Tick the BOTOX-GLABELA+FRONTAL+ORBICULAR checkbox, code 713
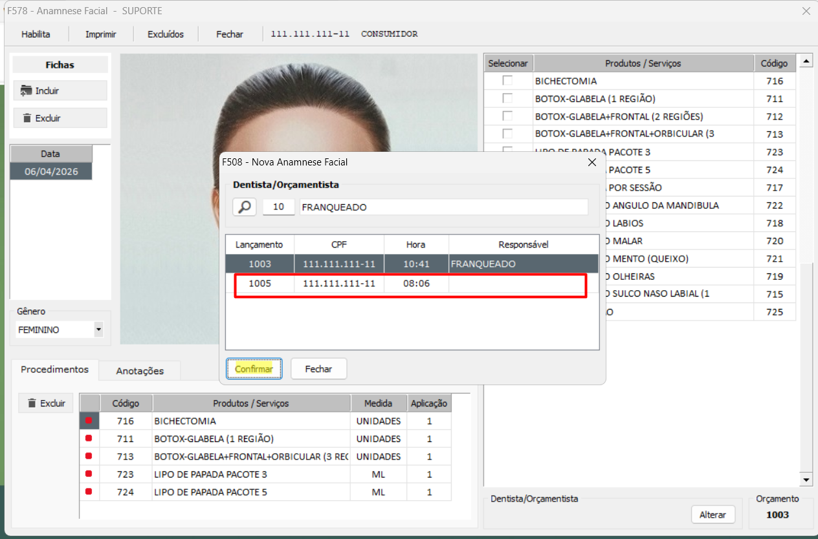 (x=508, y=134)
